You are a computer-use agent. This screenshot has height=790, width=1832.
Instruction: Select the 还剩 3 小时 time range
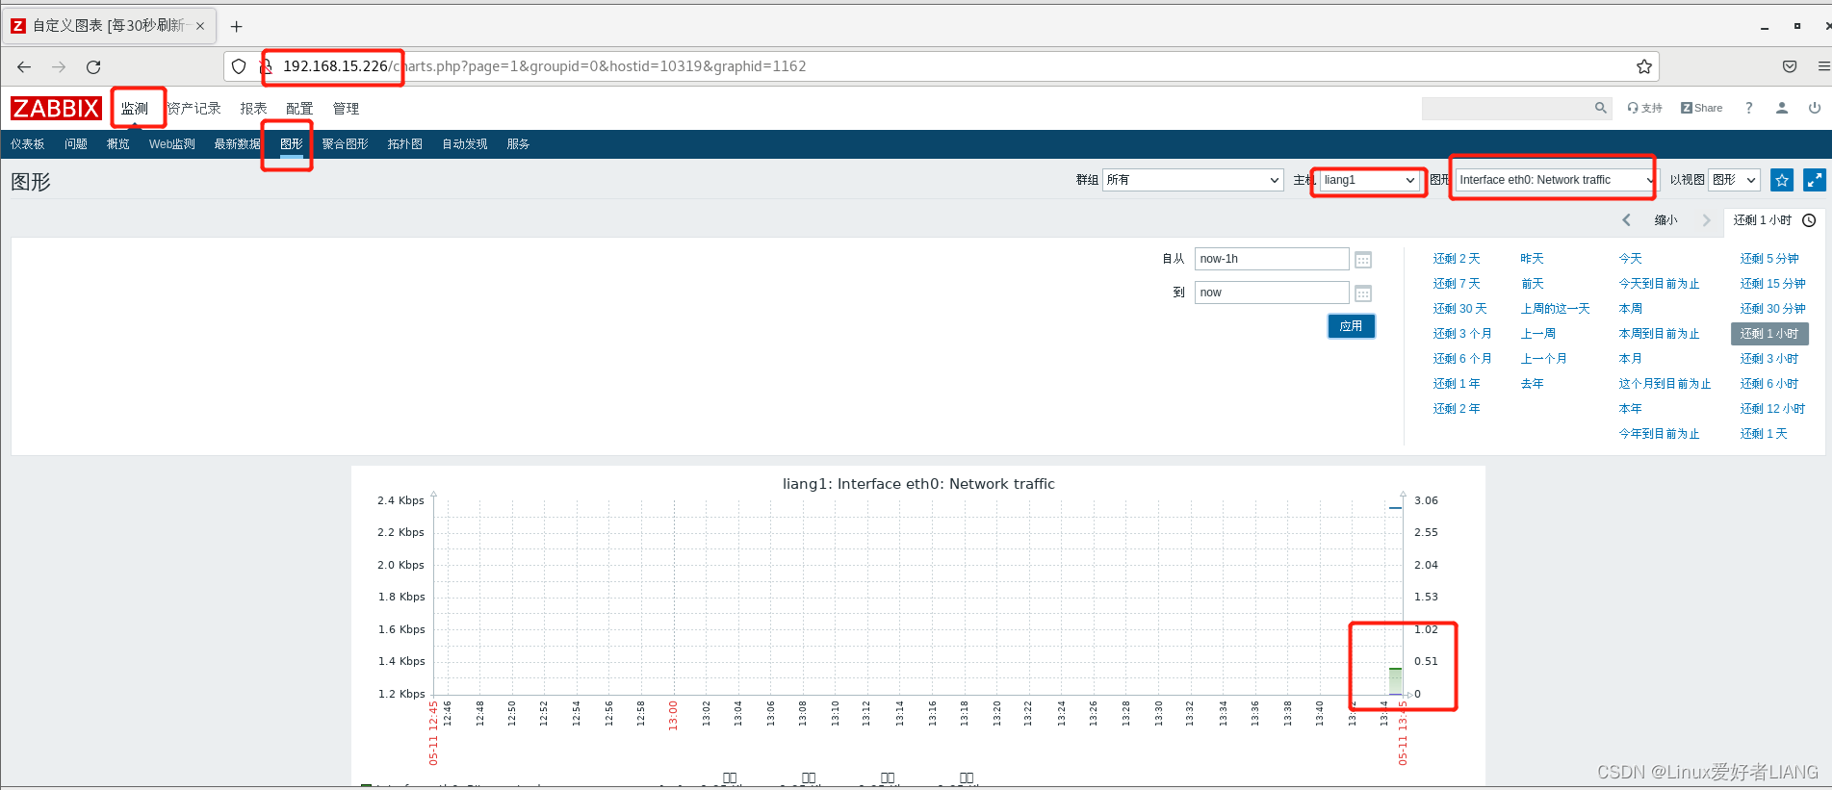tap(1769, 359)
